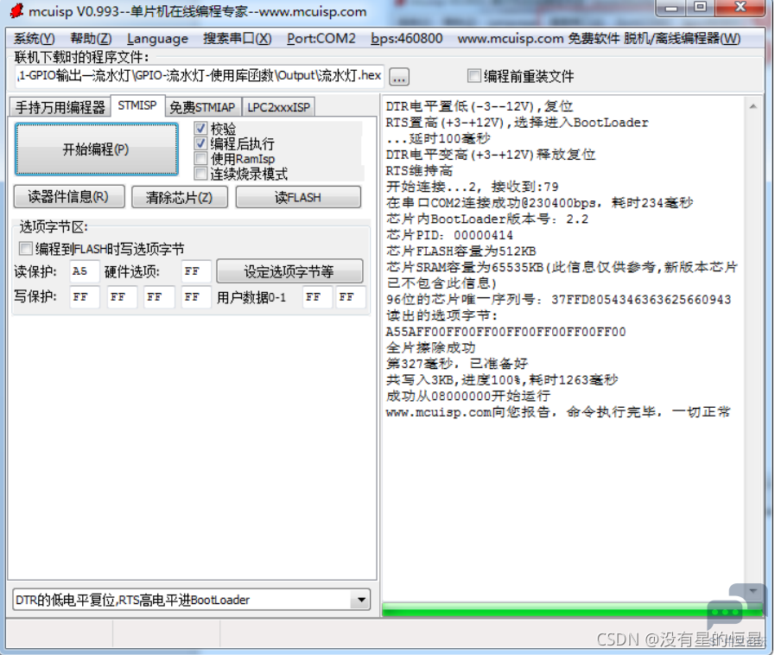Click the log scrollbar up arrow
775x655 pixels.
coord(753,106)
